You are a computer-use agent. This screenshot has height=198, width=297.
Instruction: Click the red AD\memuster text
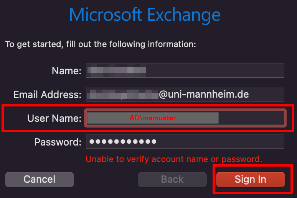click(x=153, y=118)
